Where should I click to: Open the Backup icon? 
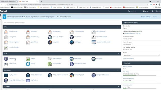(28, 64)
